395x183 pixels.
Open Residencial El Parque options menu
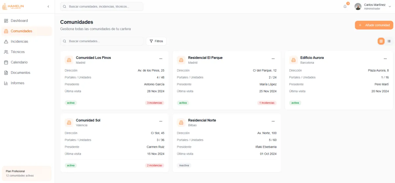click(x=273, y=59)
